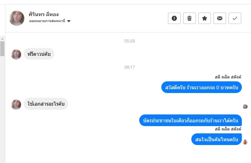Delete conversation with trash can icon

pos(189,18)
